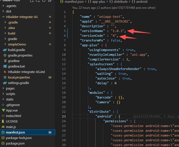Select the app-plus breadcrumb
Image resolution: width=179 pixels, height=147 pixels.
pyautogui.click(x=99, y=1)
